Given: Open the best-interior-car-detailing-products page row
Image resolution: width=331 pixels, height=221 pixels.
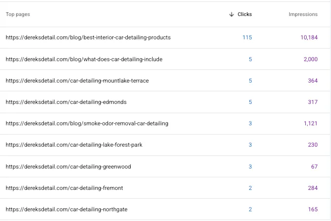Looking at the screenshot, I should 165,37.
